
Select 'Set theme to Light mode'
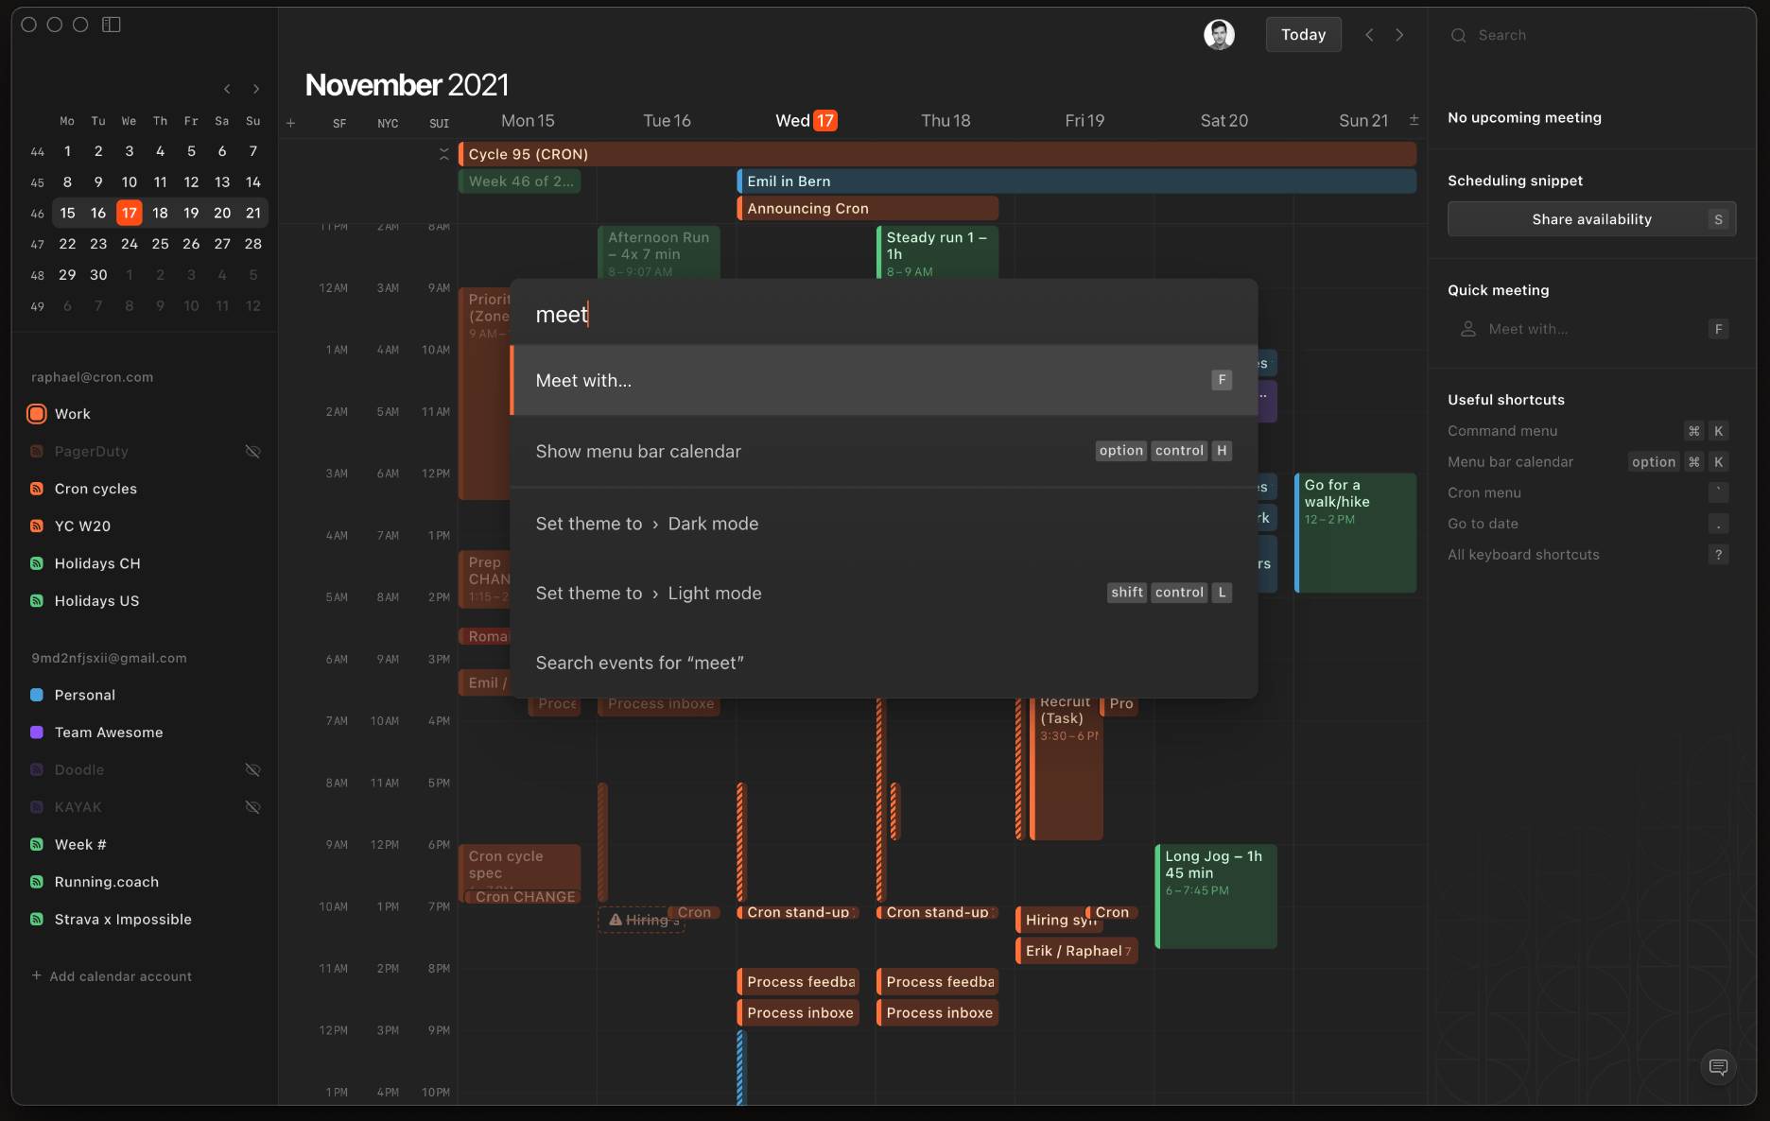883,594
